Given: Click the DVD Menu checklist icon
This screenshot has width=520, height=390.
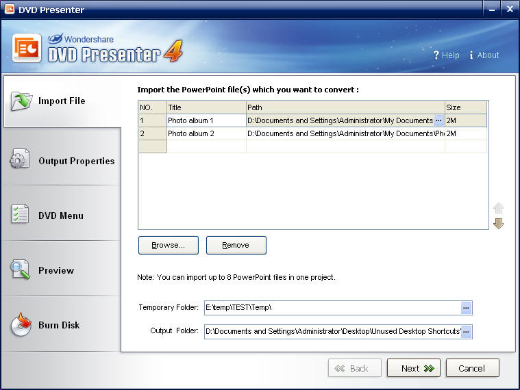Looking at the screenshot, I should [20, 214].
